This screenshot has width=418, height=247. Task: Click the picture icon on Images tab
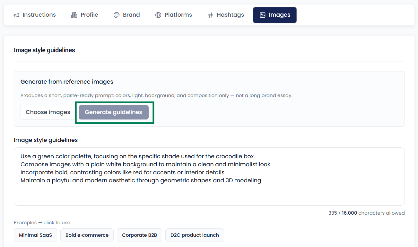tap(263, 15)
